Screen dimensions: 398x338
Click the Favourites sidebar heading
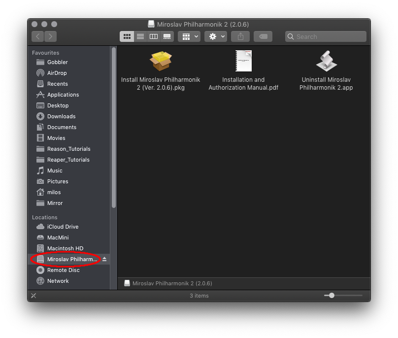(x=46, y=53)
